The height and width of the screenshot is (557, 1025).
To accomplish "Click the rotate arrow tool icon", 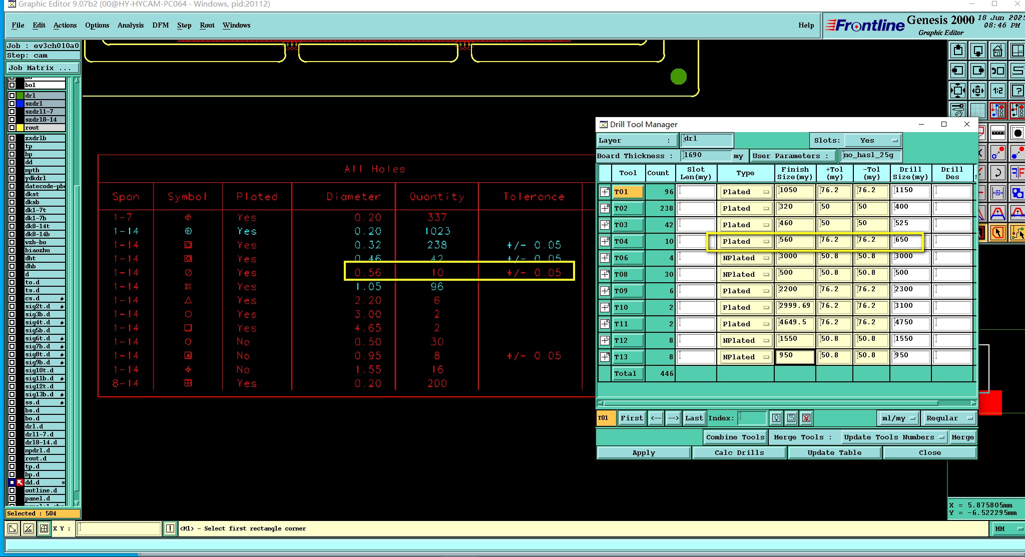I will (x=997, y=173).
